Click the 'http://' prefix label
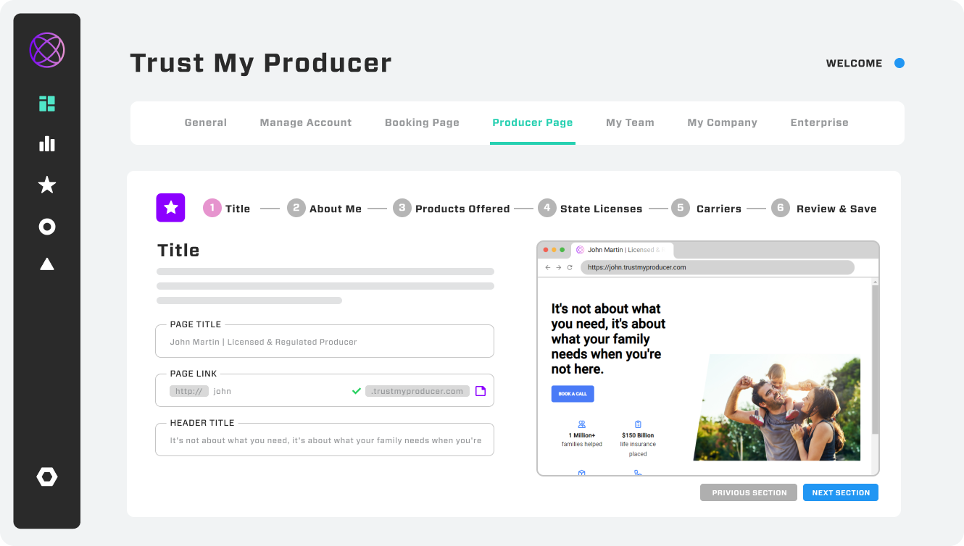Viewport: 964px width, 546px height. click(x=189, y=391)
